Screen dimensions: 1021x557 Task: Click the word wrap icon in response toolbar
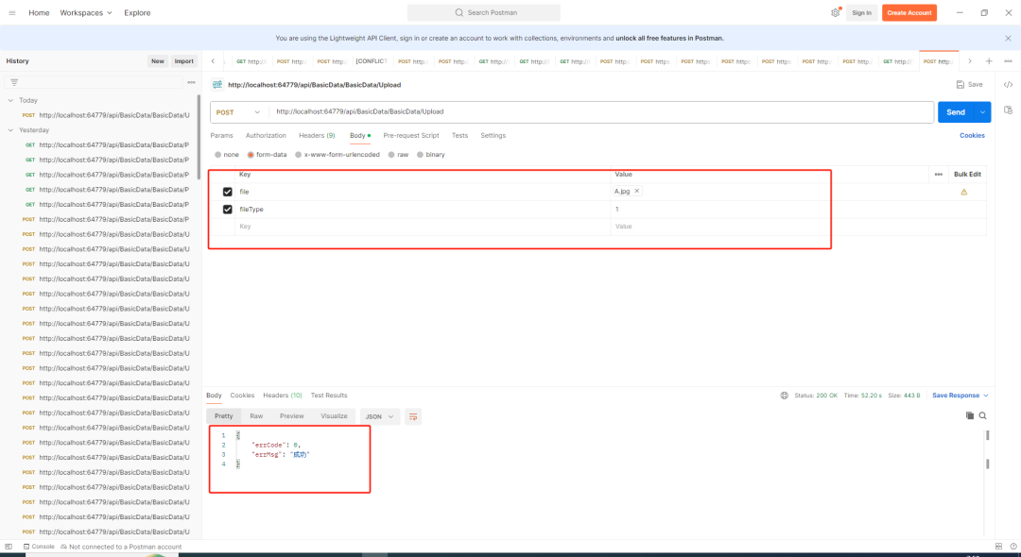coord(413,416)
